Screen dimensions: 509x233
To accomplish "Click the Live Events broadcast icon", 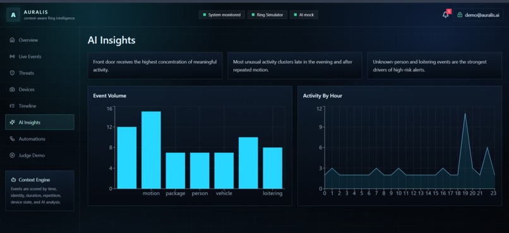I will [13, 56].
